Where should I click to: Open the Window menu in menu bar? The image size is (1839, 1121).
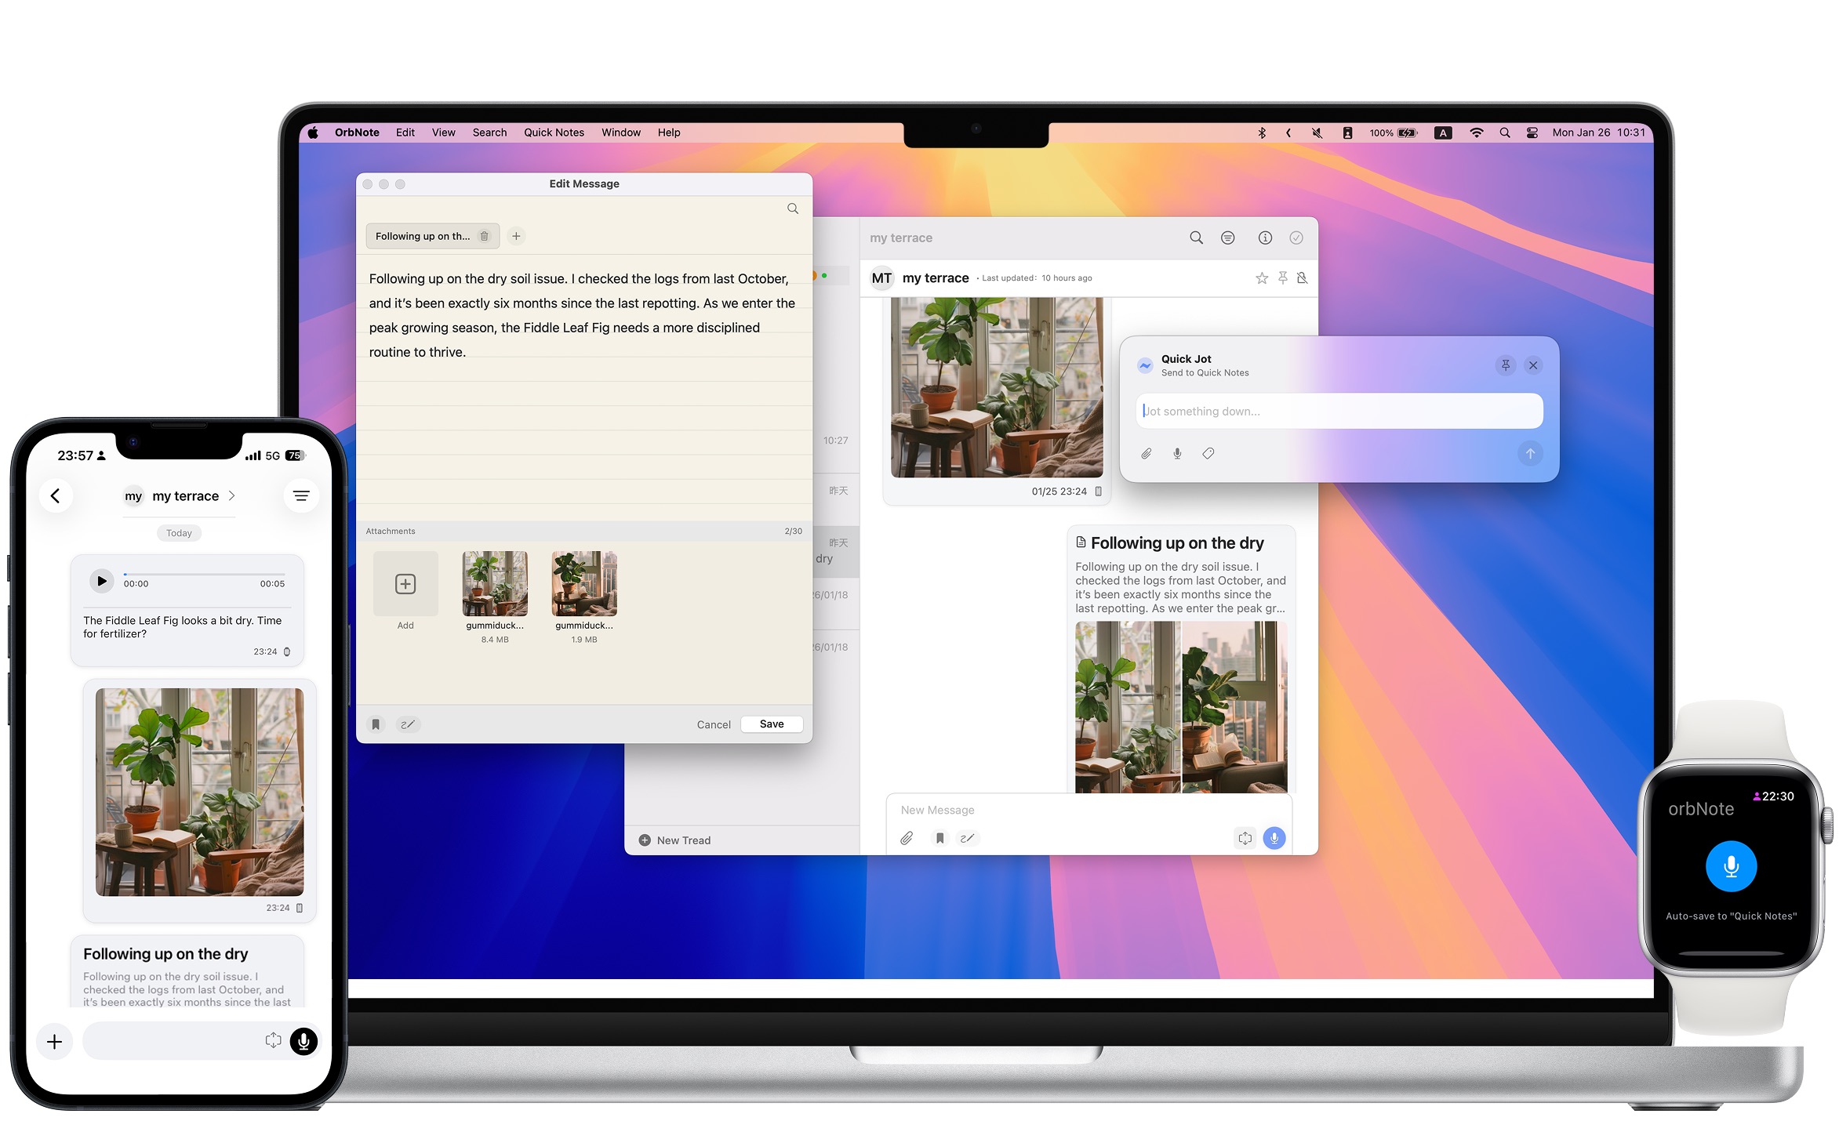click(x=620, y=132)
